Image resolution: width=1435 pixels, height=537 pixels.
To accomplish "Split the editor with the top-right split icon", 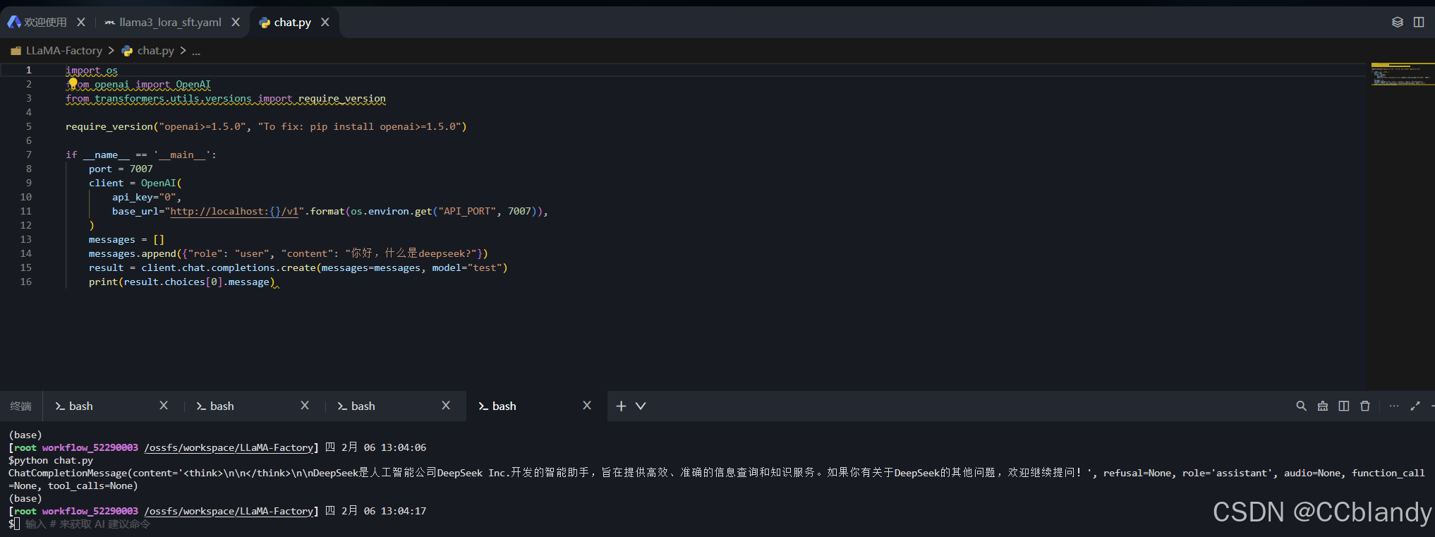I will pyautogui.click(x=1419, y=22).
